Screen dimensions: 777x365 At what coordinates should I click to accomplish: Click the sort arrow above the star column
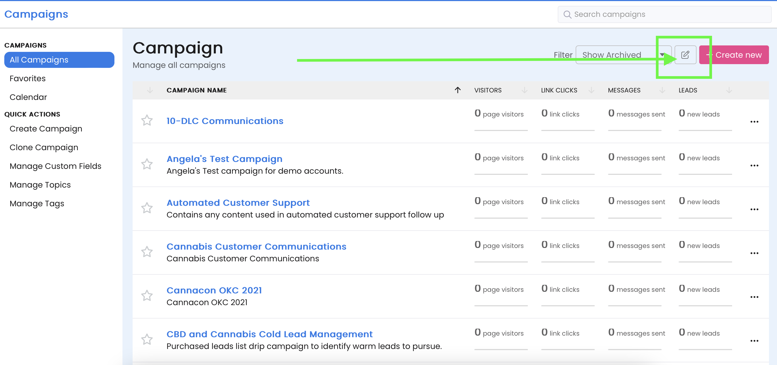[x=150, y=90]
